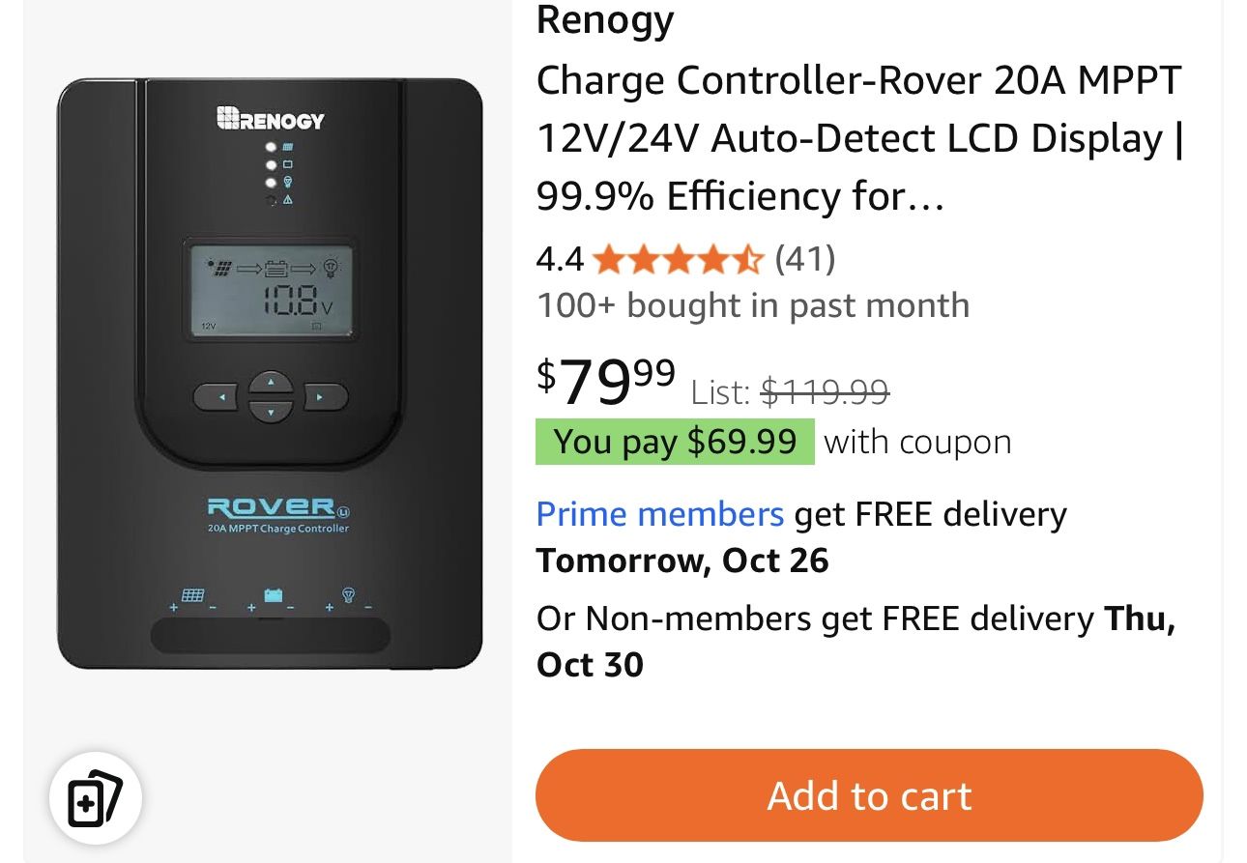
Task: Tap the green You pay $69.99 badge
Action: (675, 442)
